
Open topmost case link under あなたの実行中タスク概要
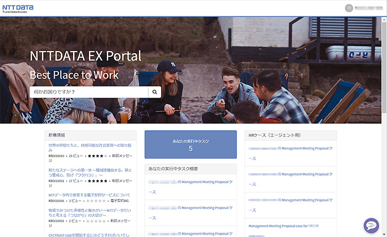tap(191, 187)
